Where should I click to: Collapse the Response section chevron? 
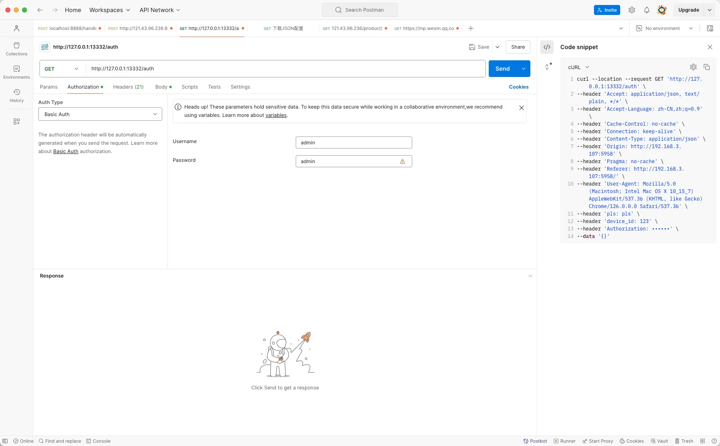530,276
